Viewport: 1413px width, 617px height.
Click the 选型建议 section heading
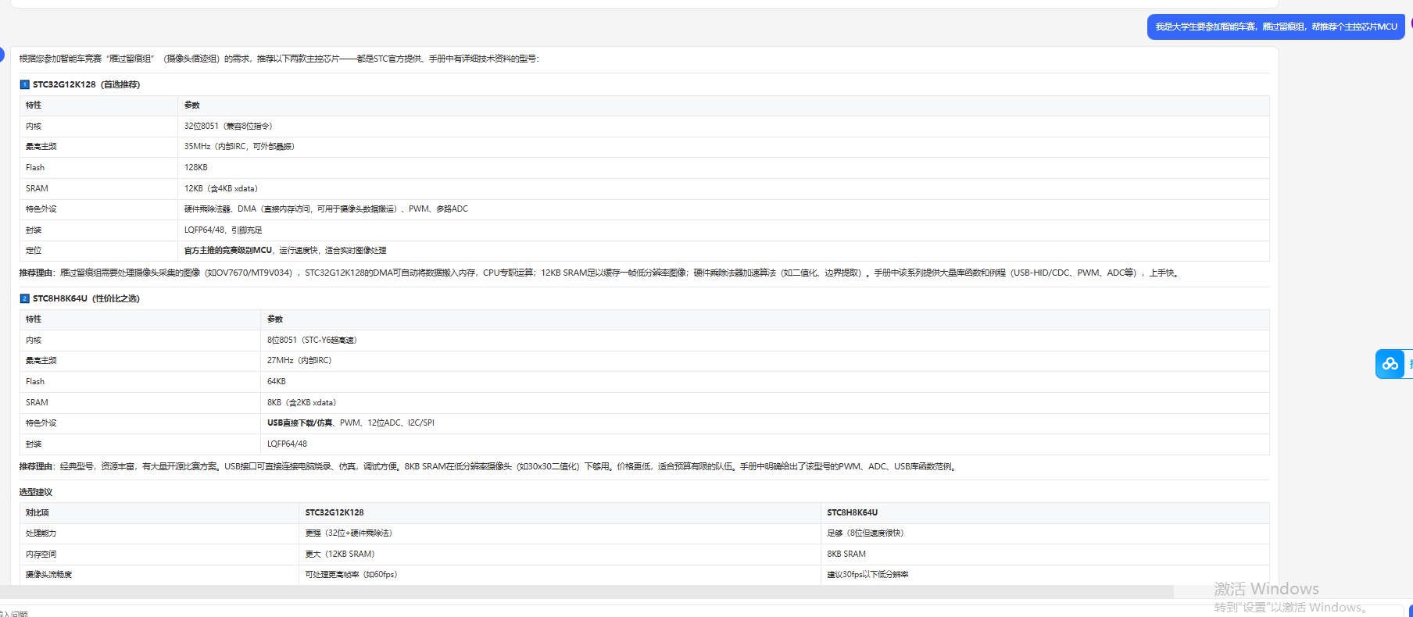click(x=36, y=492)
